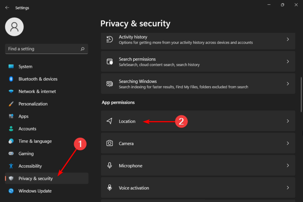Open the Voice activation chevron arrow
This screenshot has height=202, width=303.
pyautogui.click(x=288, y=188)
